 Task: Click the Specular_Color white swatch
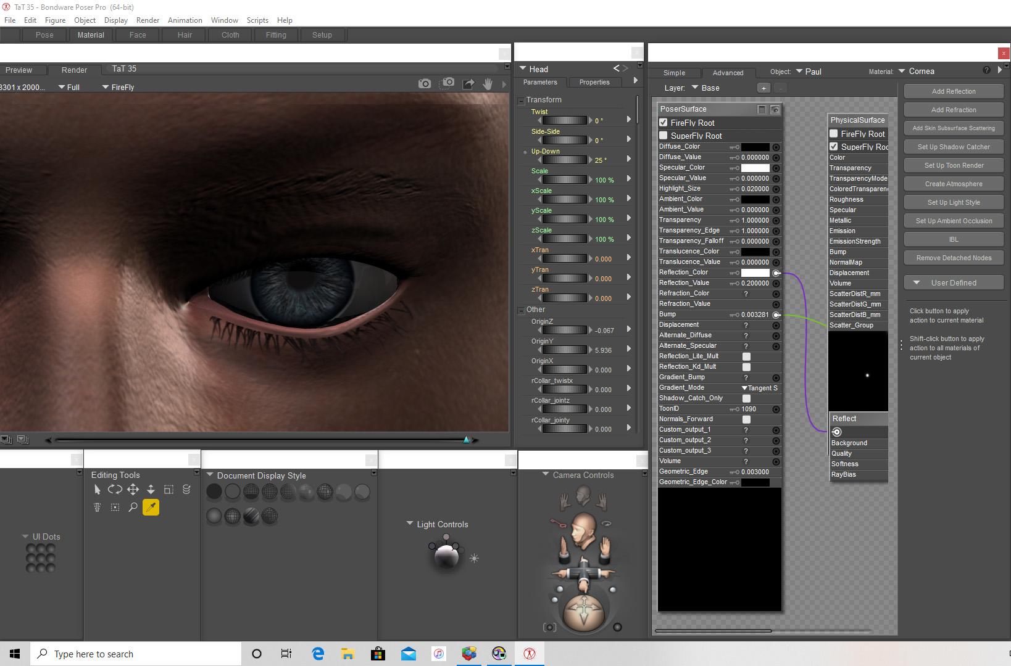pyautogui.click(x=755, y=168)
